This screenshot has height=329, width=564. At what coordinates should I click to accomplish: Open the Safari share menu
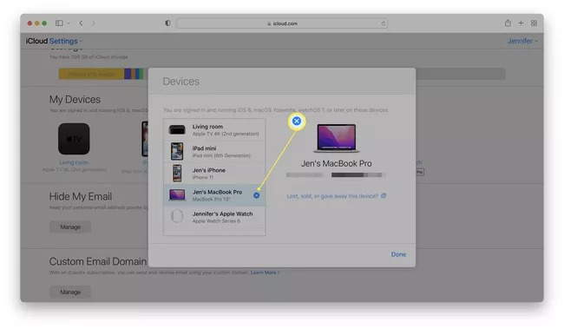(508, 23)
